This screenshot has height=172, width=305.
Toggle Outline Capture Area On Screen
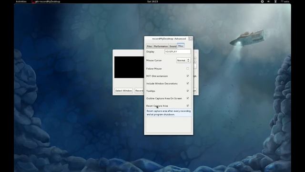click(188, 98)
